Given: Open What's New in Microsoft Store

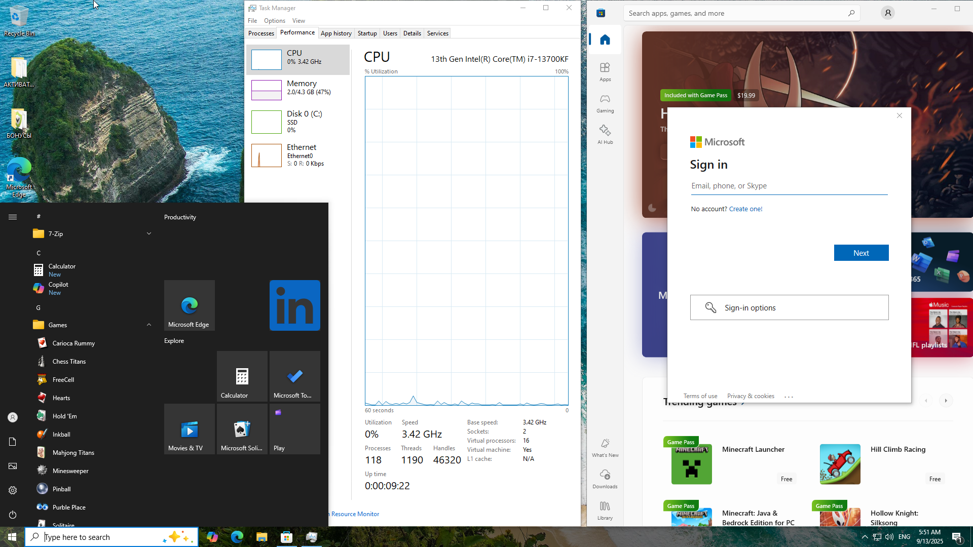Looking at the screenshot, I should (x=605, y=448).
